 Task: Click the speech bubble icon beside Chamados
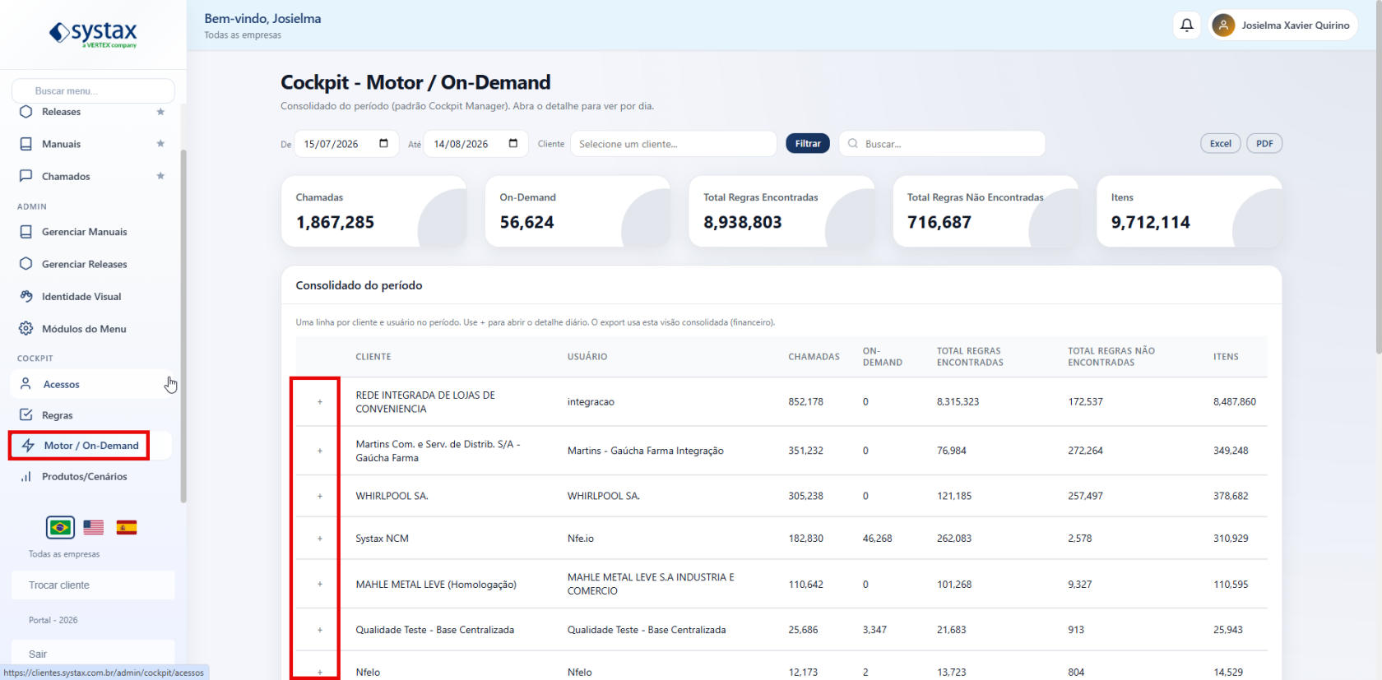26,176
